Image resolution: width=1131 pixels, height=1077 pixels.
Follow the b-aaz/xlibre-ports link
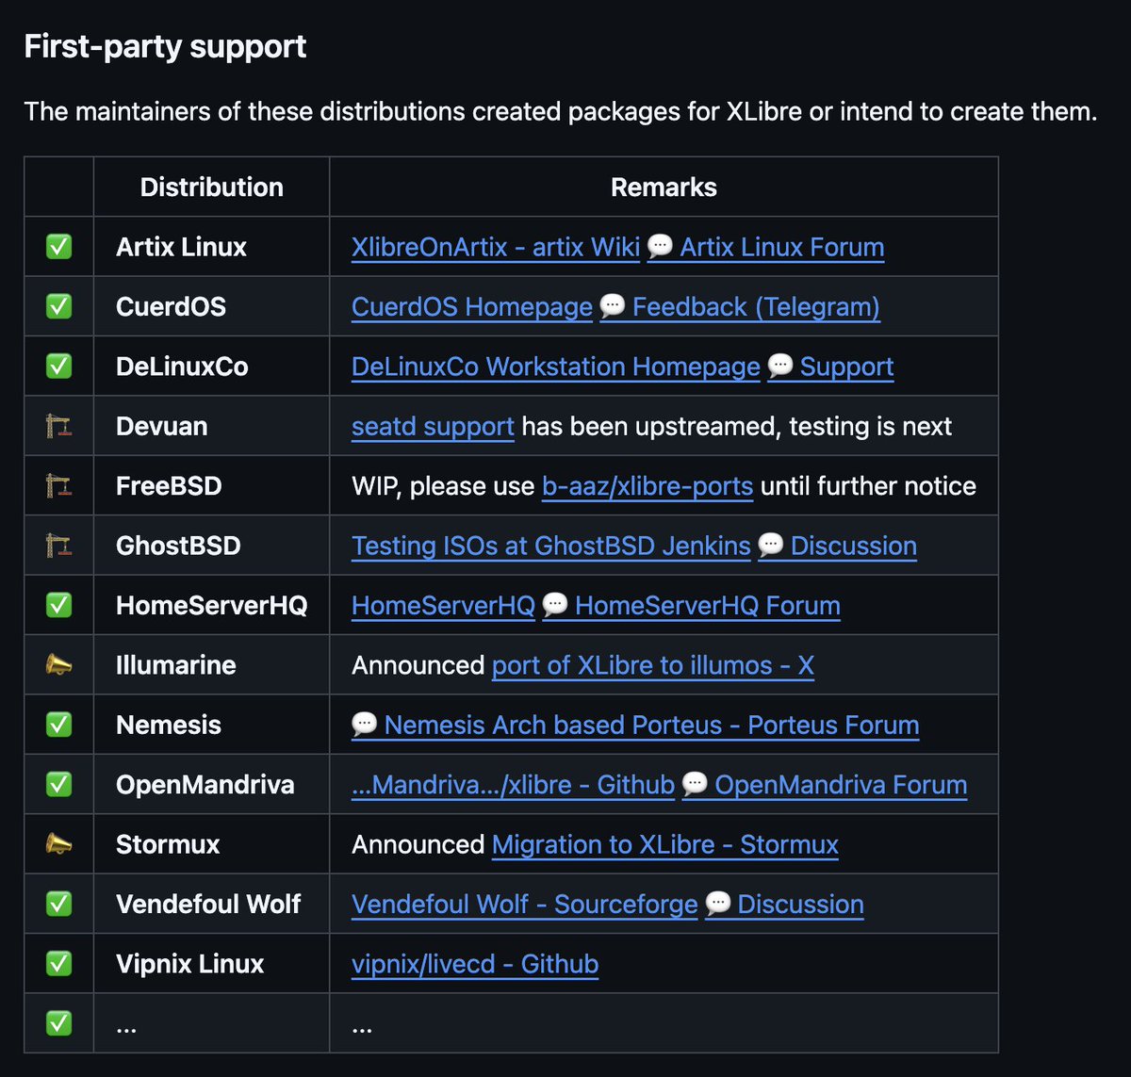647,486
